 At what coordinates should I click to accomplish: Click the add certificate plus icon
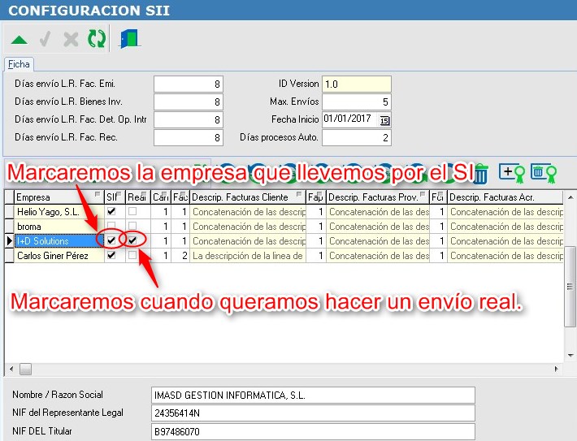[x=512, y=172]
